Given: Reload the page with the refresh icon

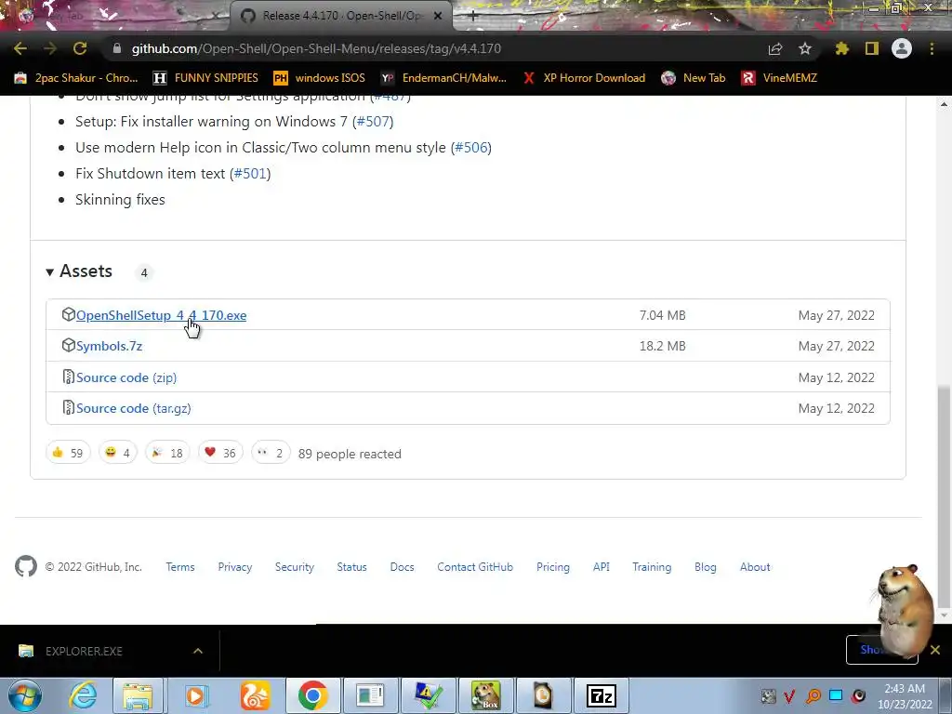Looking at the screenshot, I should click(80, 48).
